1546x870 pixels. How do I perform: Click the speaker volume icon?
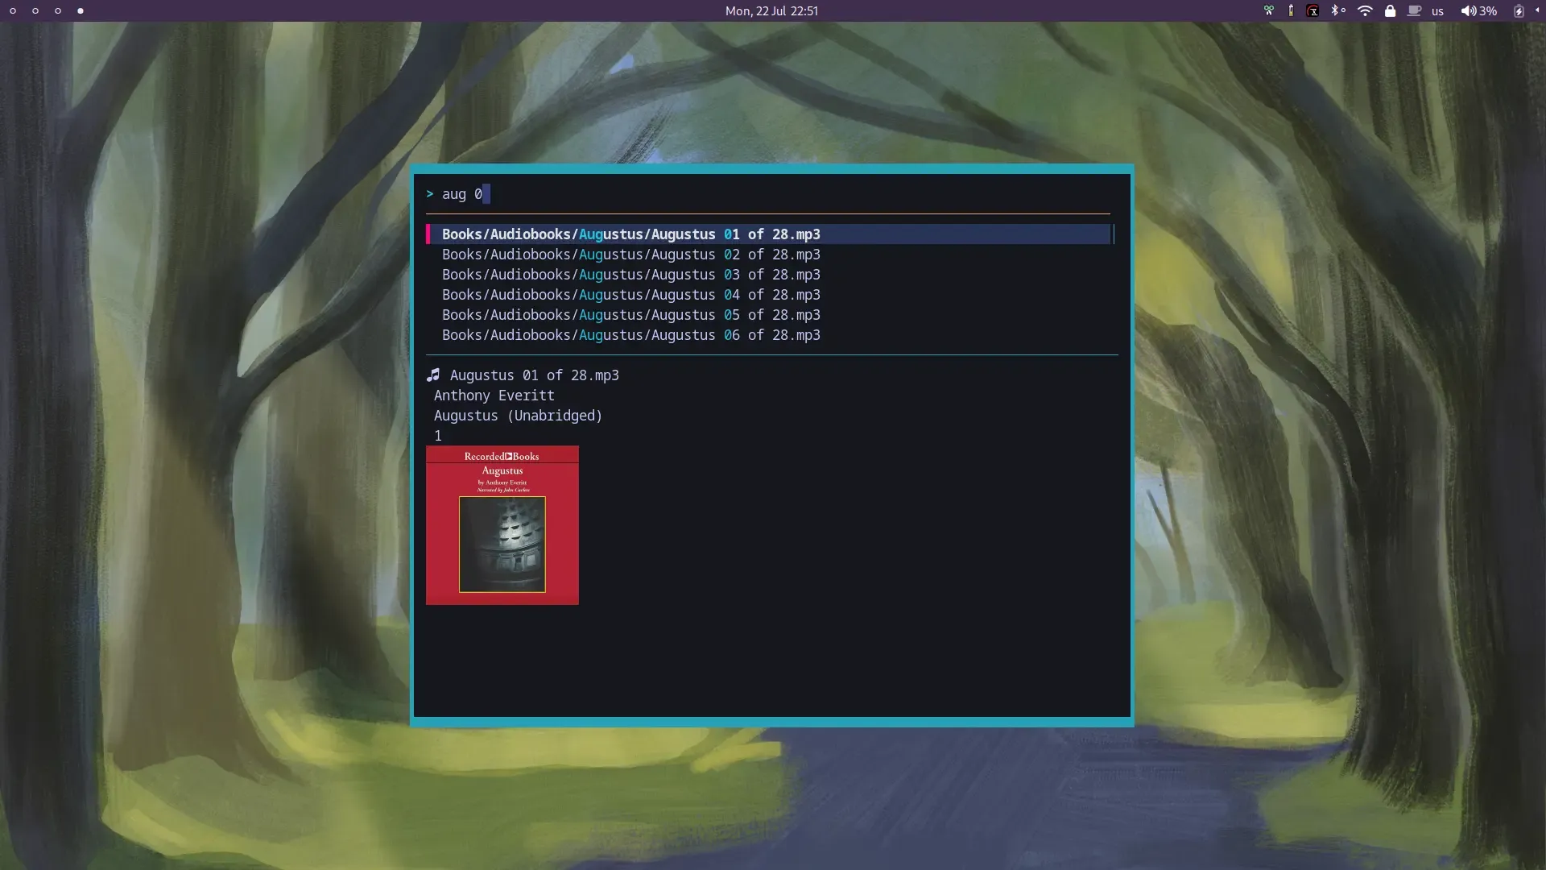coord(1469,11)
